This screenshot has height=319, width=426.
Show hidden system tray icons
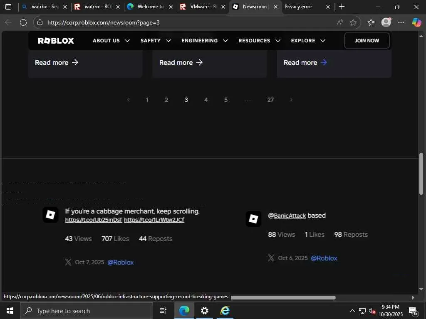coord(352,311)
